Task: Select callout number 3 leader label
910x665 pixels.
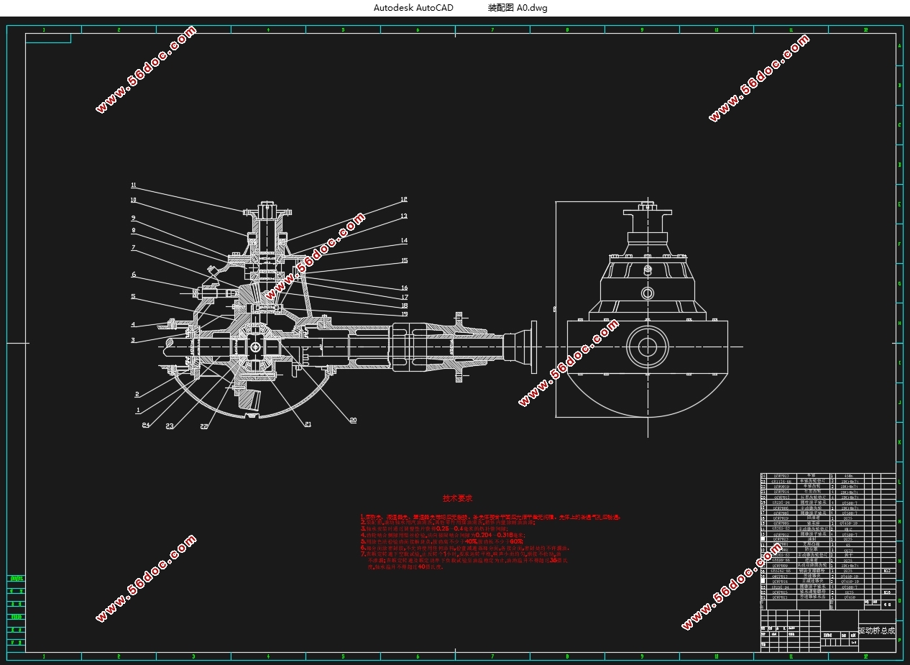Action: (x=133, y=340)
